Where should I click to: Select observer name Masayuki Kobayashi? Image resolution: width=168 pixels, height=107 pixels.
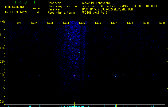point(96,3)
